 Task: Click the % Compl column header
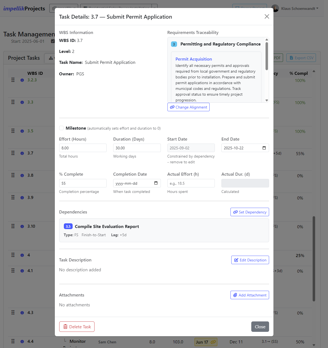(299, 73)
